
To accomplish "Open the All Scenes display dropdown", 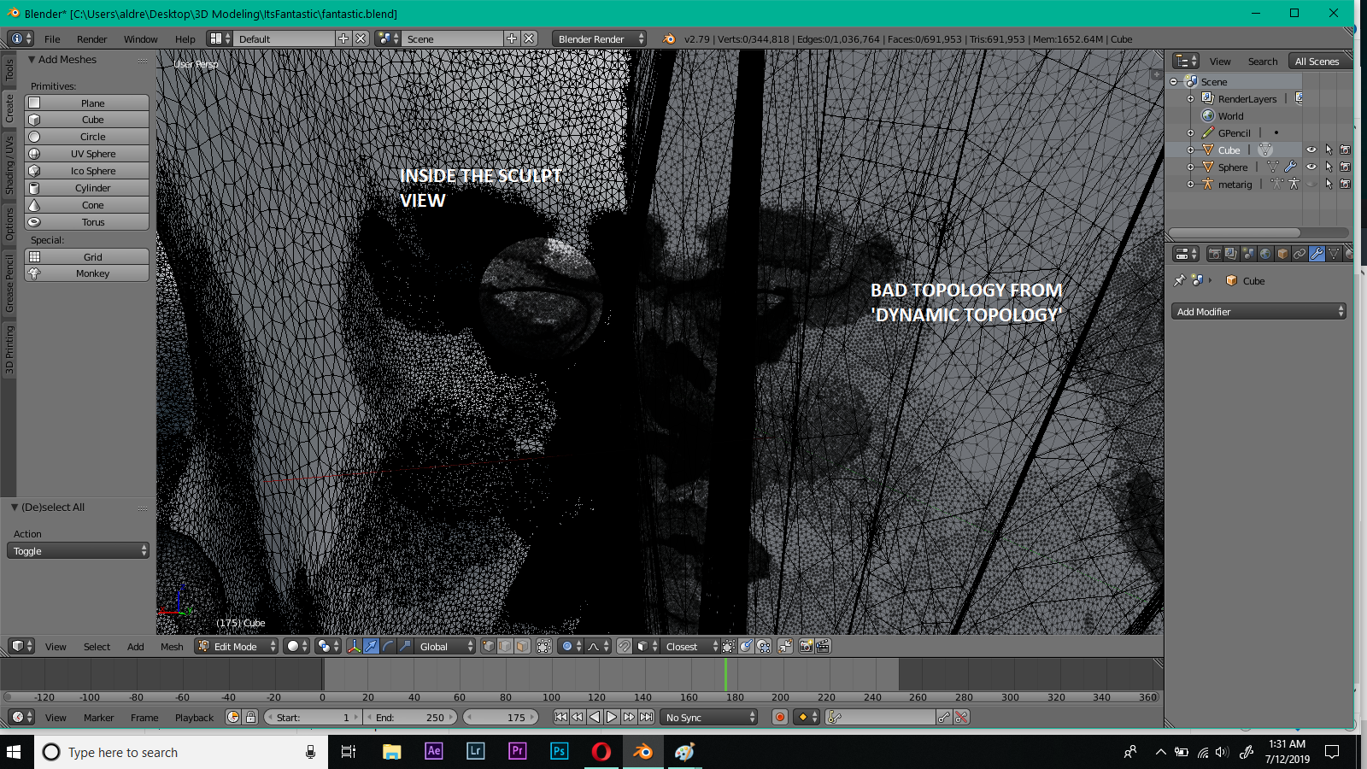I will coord(1319,62).
